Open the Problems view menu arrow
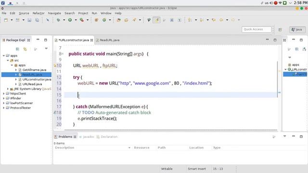This screenshot has width=308, height=173. pos(284,136)
